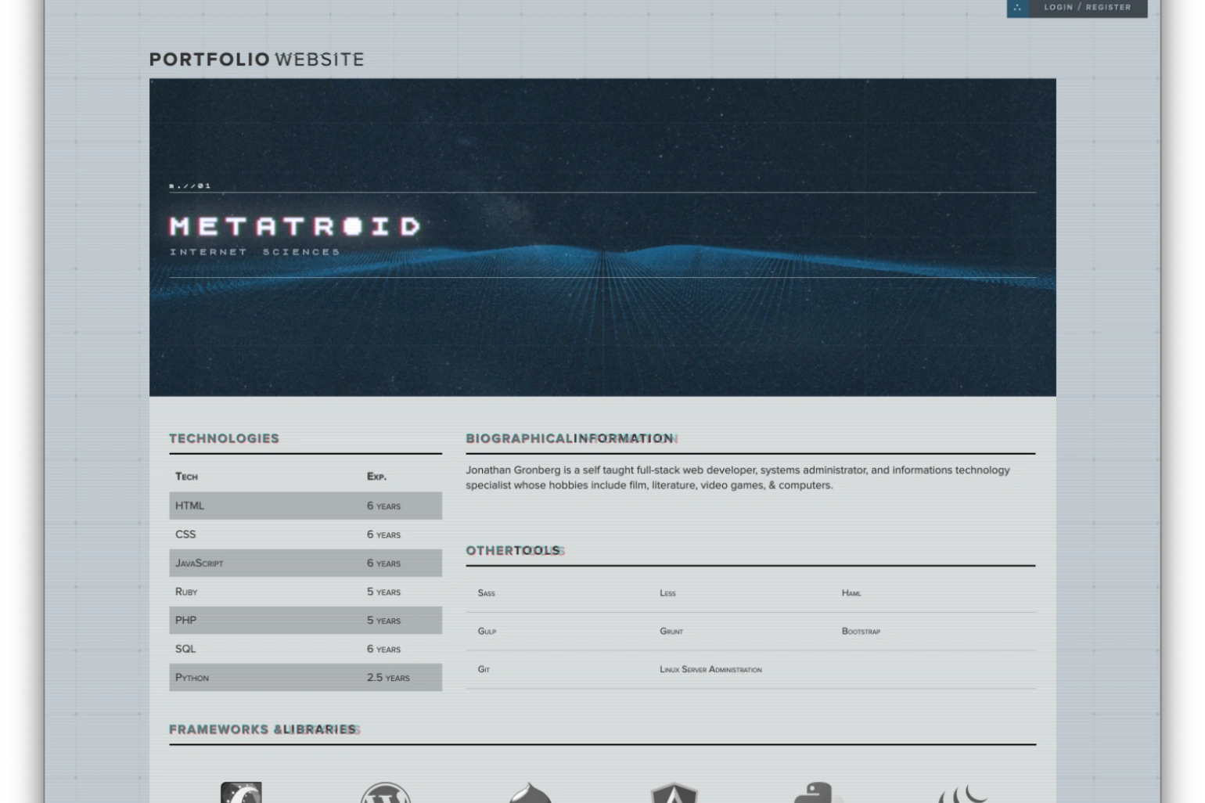Image resolution: width=1205 pixels, height=803 pixels.
Task: Click the 2.5 years Python experience cell
Action: (388, 678)
